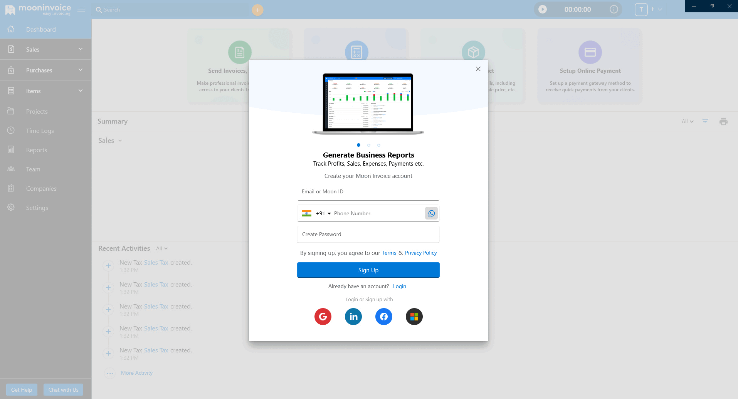Click the Team people icon
Image resolution: width=738 pixels, height=399 pixels.
11,169
